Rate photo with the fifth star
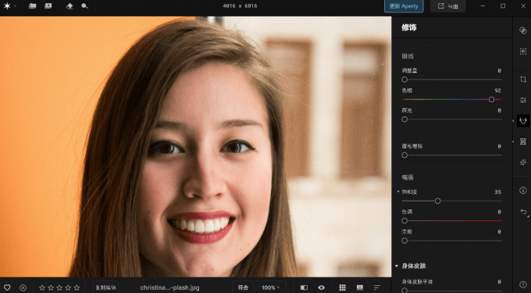 pyautogui.click(x=77, y=288)
